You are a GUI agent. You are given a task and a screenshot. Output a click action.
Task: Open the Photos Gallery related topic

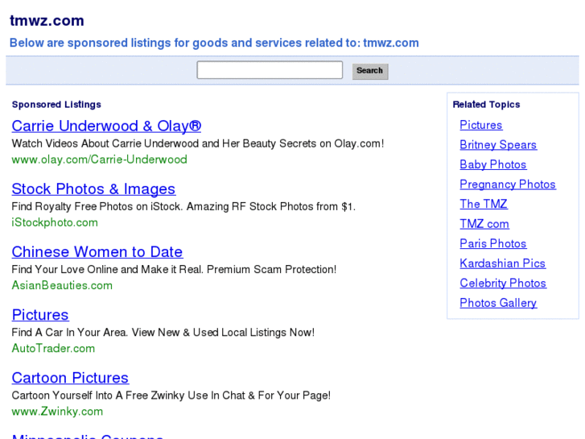coord(498,303)
